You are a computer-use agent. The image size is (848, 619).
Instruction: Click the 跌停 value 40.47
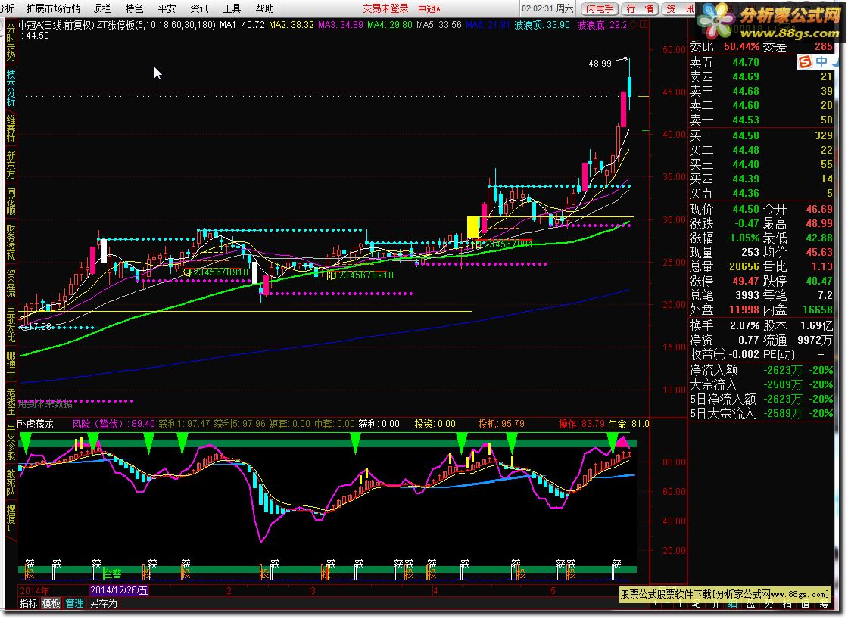point(819,281)
